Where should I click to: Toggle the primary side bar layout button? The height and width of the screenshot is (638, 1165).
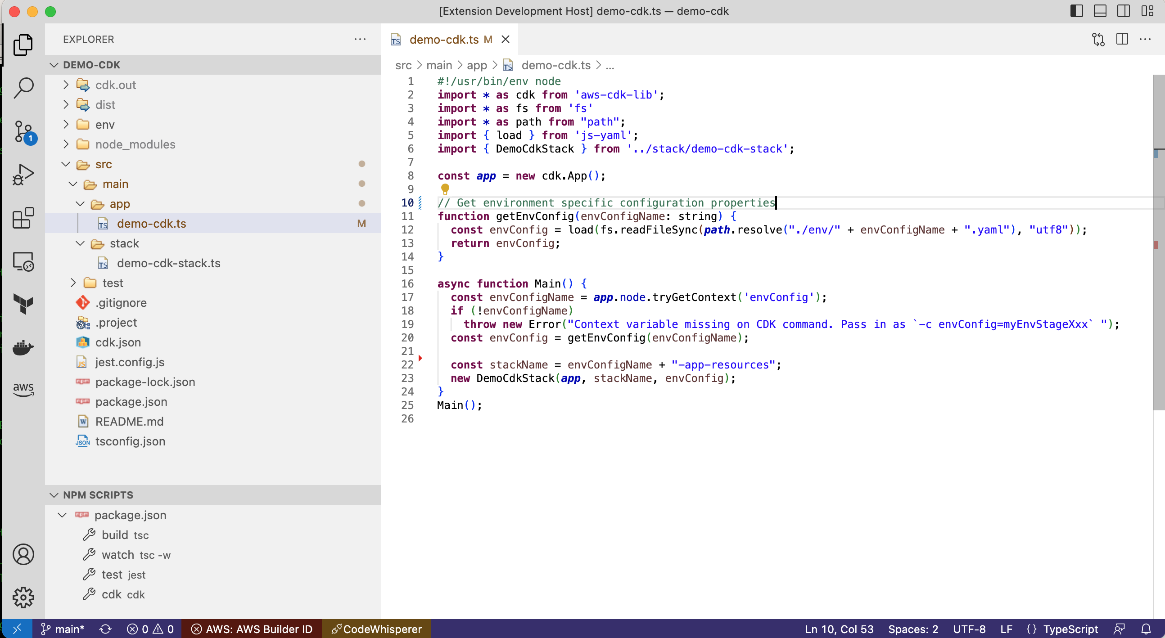tap(1077, 11)
